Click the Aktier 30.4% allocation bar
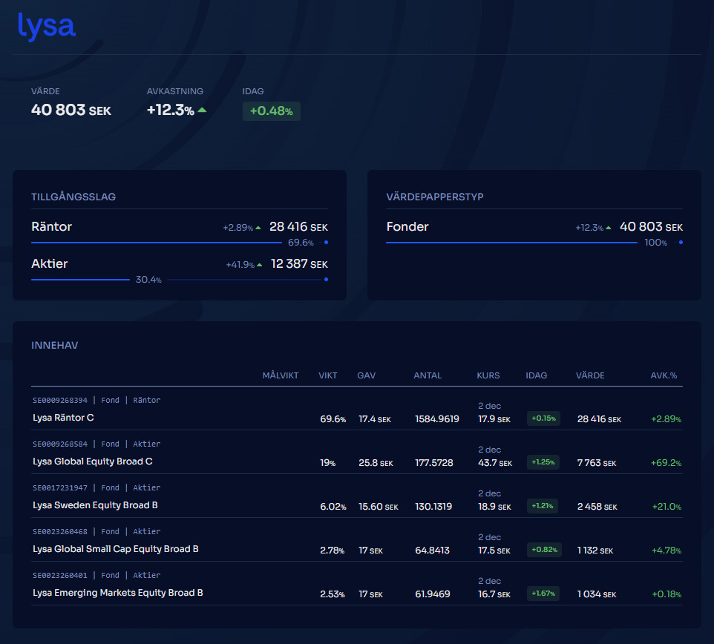Screen dimensions: 714x644 coord(80,280)
